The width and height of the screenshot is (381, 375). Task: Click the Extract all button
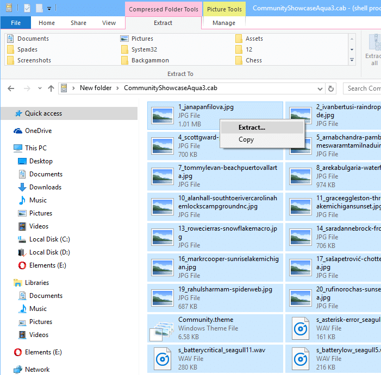pos(373,50)
